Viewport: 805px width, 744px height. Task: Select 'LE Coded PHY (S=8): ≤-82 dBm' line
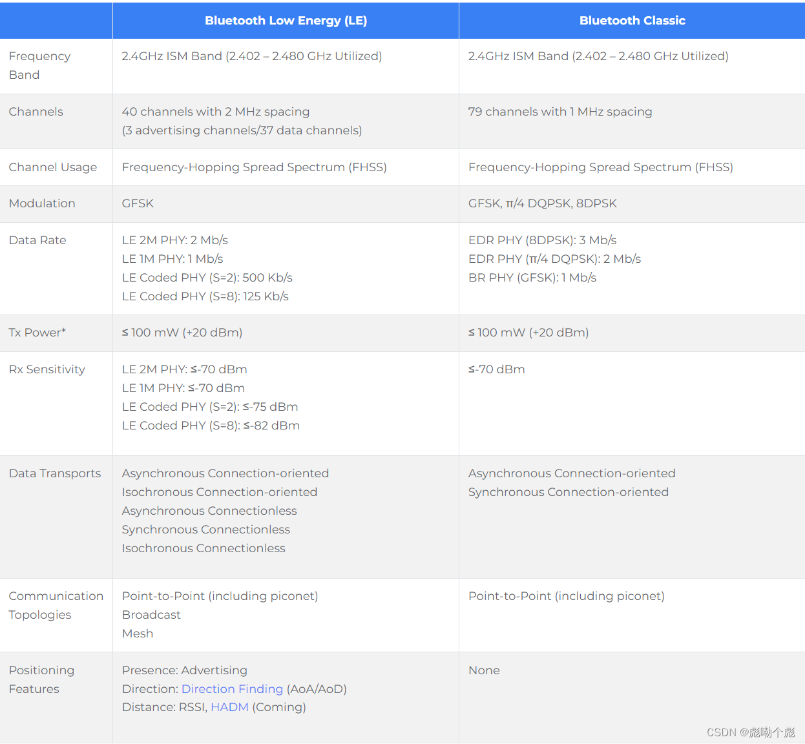[211, 426]
